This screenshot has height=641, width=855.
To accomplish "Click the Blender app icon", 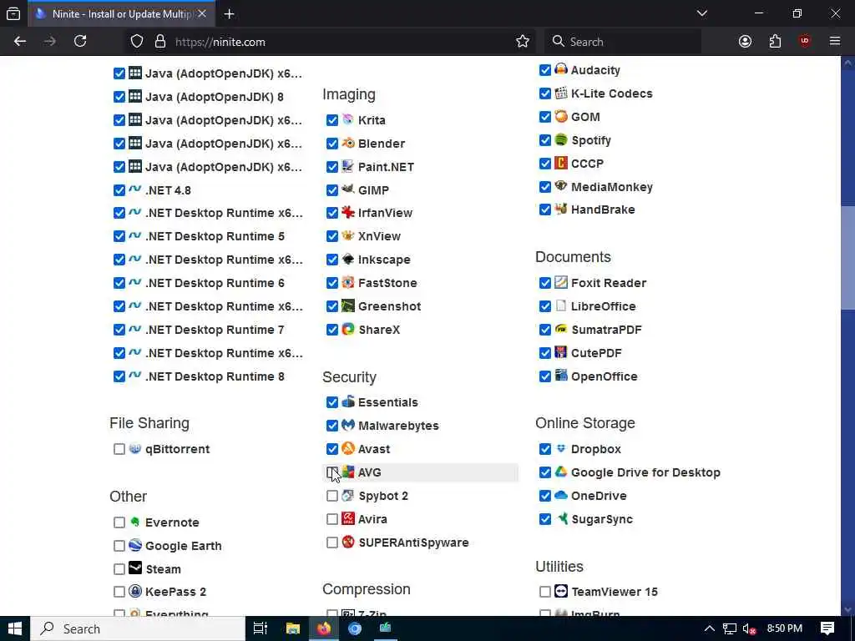I will [348, 143].
